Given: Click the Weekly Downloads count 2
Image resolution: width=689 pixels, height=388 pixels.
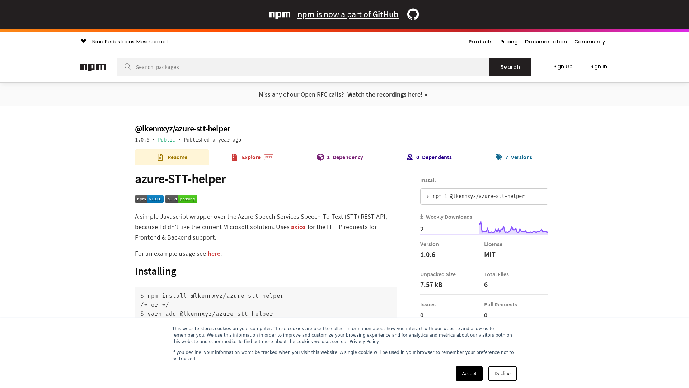Looking at the screenshot, I should pyautogui.click(x=422, y=229).
